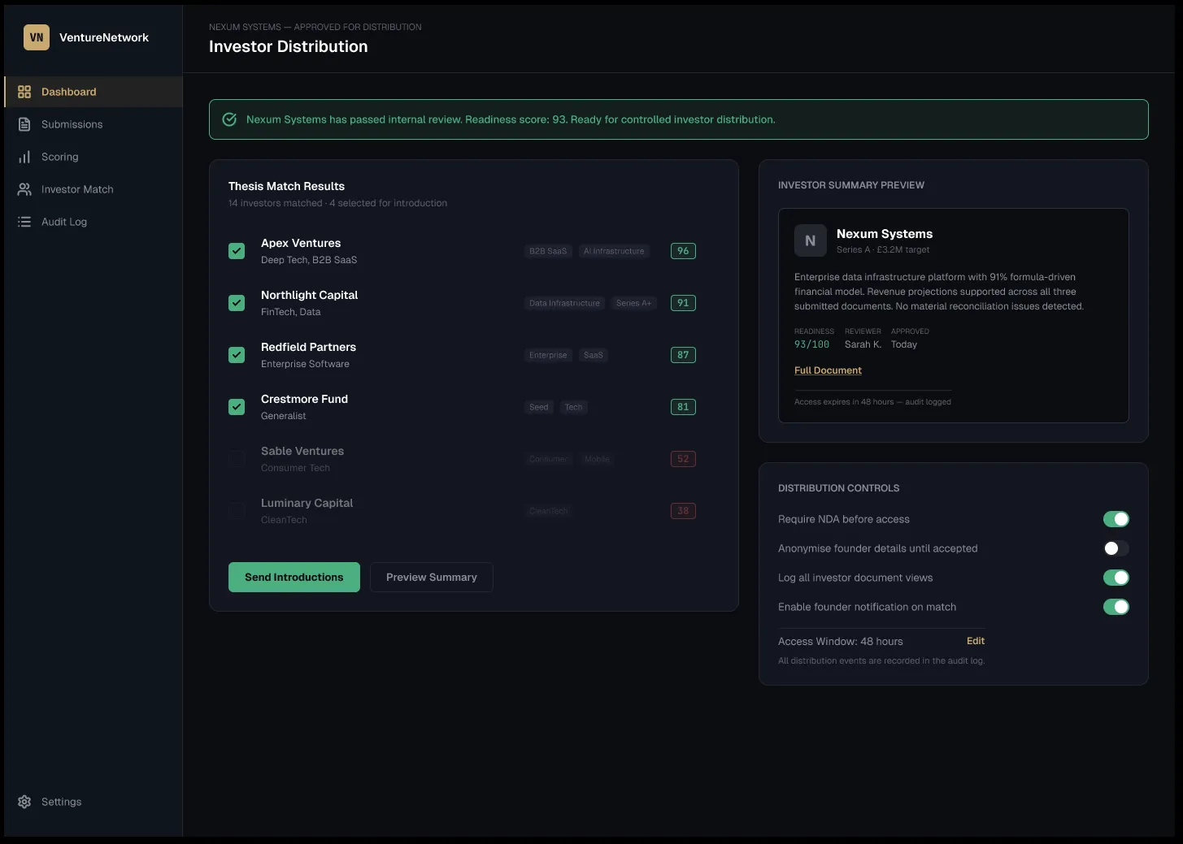This screenshot has height=844, width=1183.
Task: Enable Anonymise founder details toggle
Action: tap(1116, 548)
